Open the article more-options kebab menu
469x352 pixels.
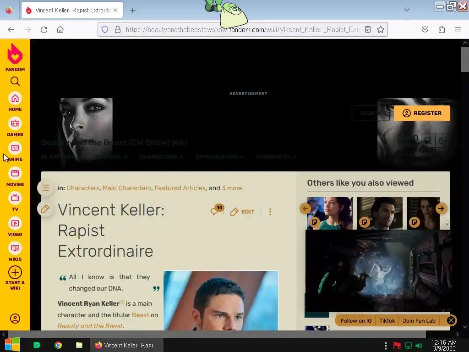click(x=270, y=212)
